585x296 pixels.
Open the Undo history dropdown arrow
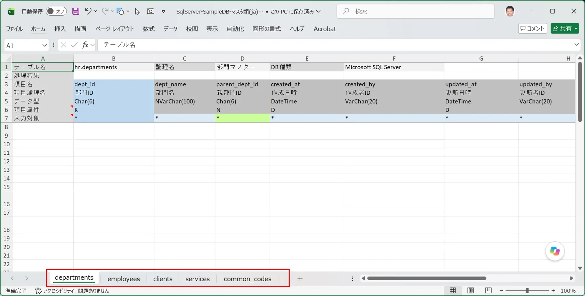(95, 11)
